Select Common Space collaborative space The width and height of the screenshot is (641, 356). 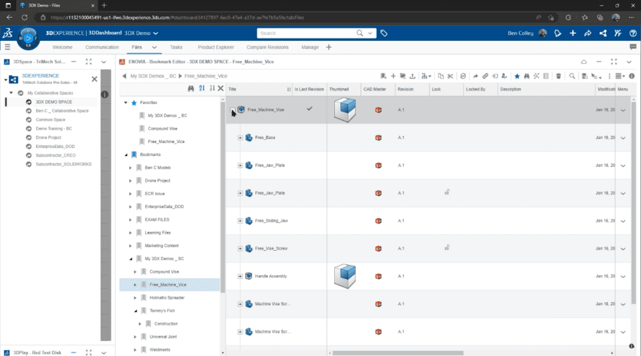(50, 120)
